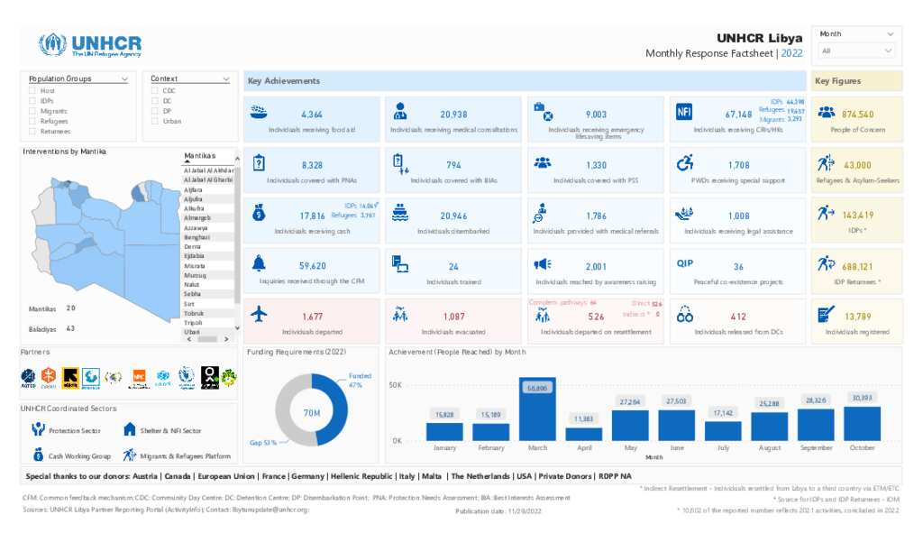923x533 pixels.
Task: Enable the DP context checkbox
Action: 155,111
